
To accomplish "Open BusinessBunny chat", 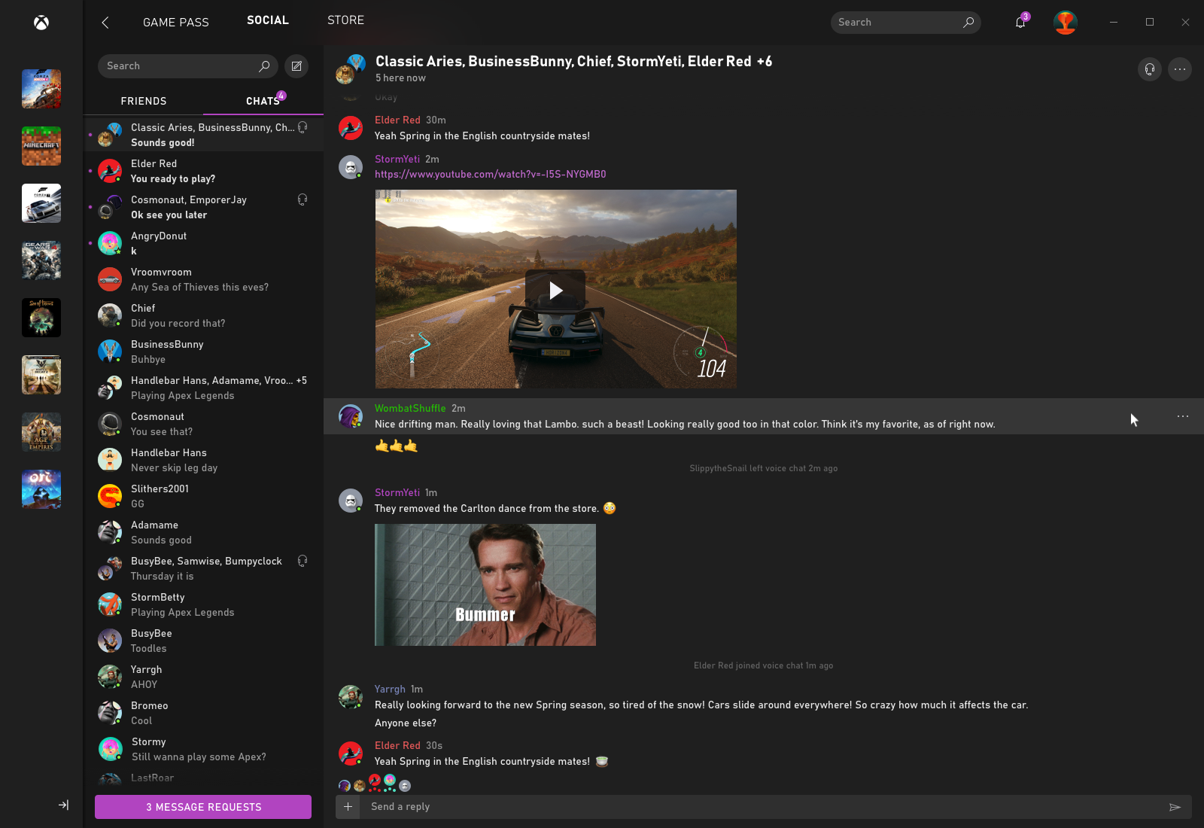I will coord(203,352).
